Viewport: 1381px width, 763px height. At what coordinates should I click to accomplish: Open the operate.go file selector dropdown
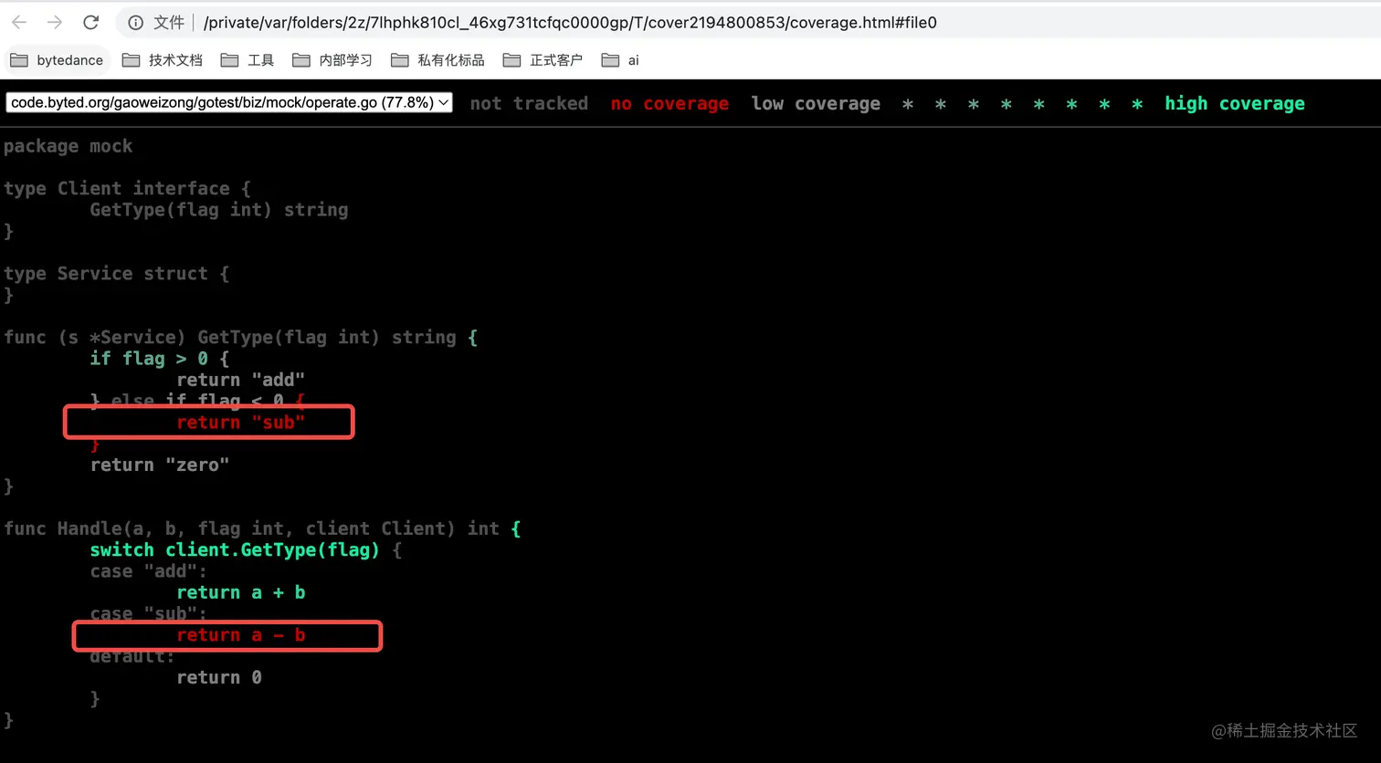[229, 102]
